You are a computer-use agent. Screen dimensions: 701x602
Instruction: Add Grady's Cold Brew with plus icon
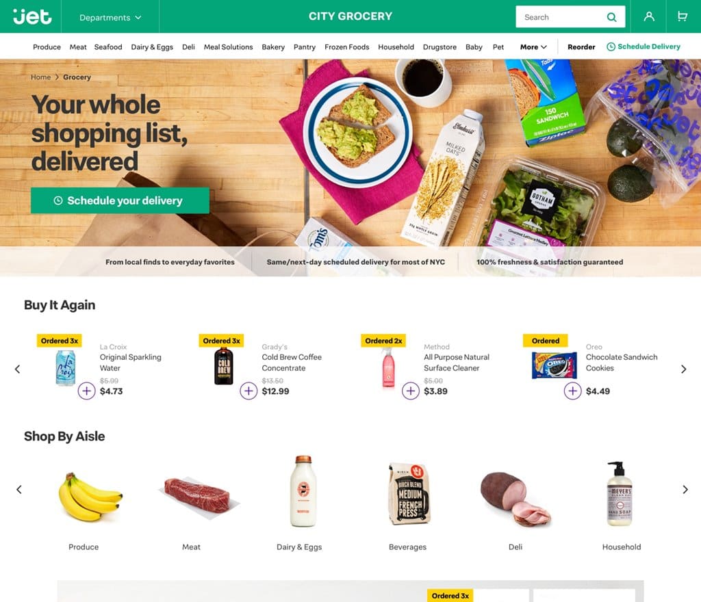[x=248, y=391]
